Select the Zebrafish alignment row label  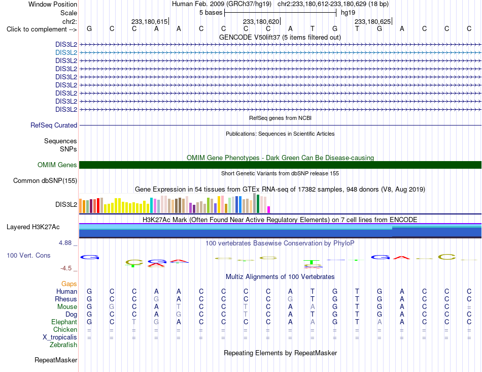[x=63, y=345]
